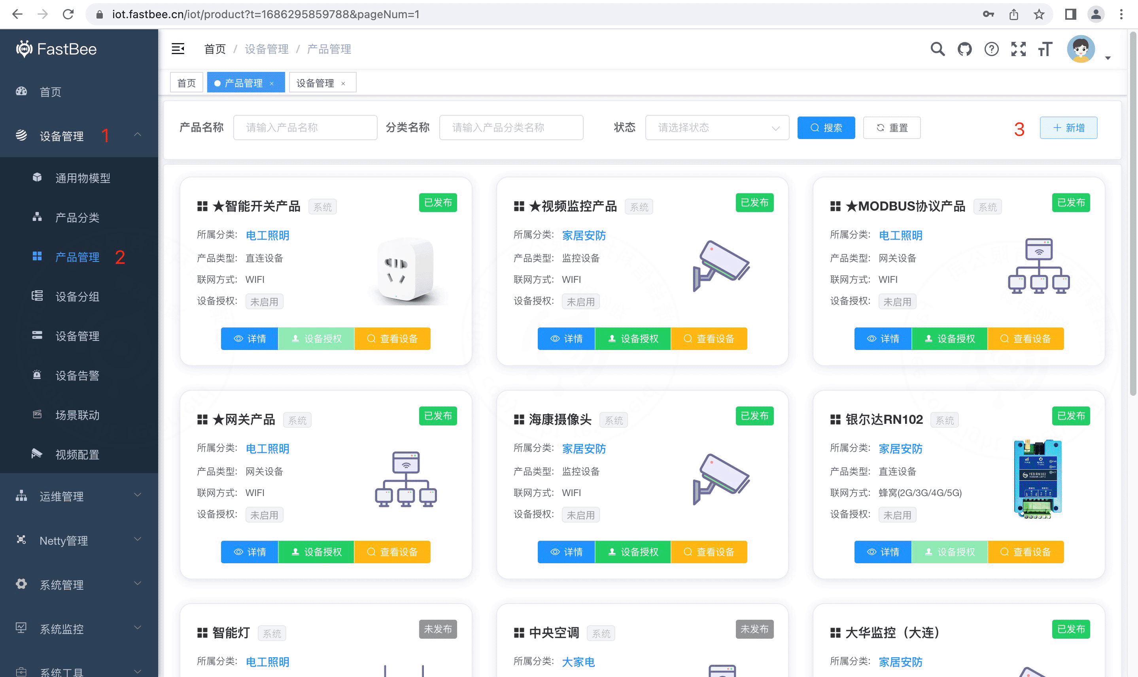Click the smart socket product image
The width and height of the screenshot is (1138, 677).
coord(406,271)
